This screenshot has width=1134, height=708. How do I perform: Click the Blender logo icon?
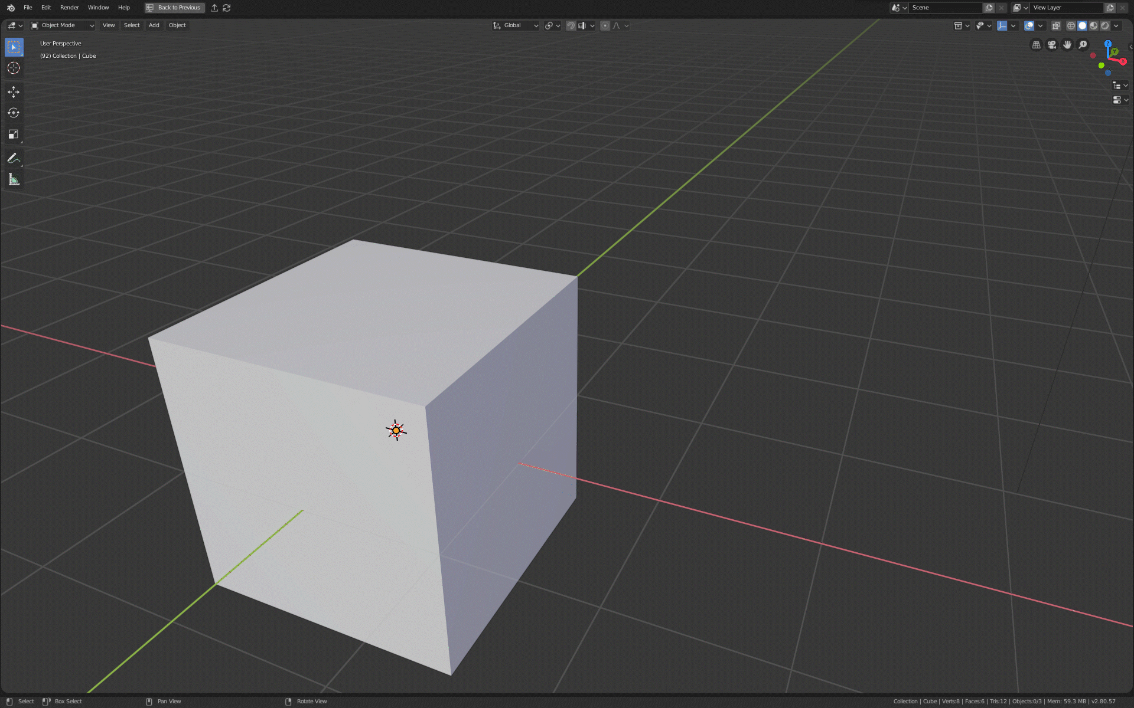coord(11,8)
